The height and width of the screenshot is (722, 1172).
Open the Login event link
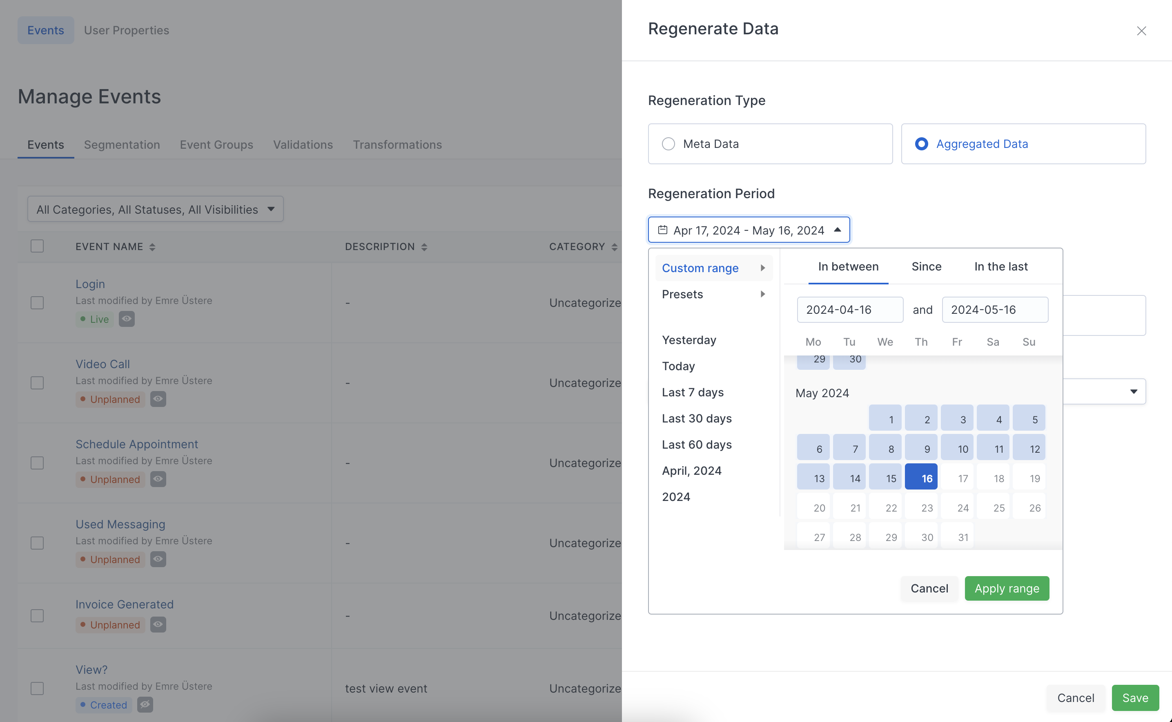90,284
